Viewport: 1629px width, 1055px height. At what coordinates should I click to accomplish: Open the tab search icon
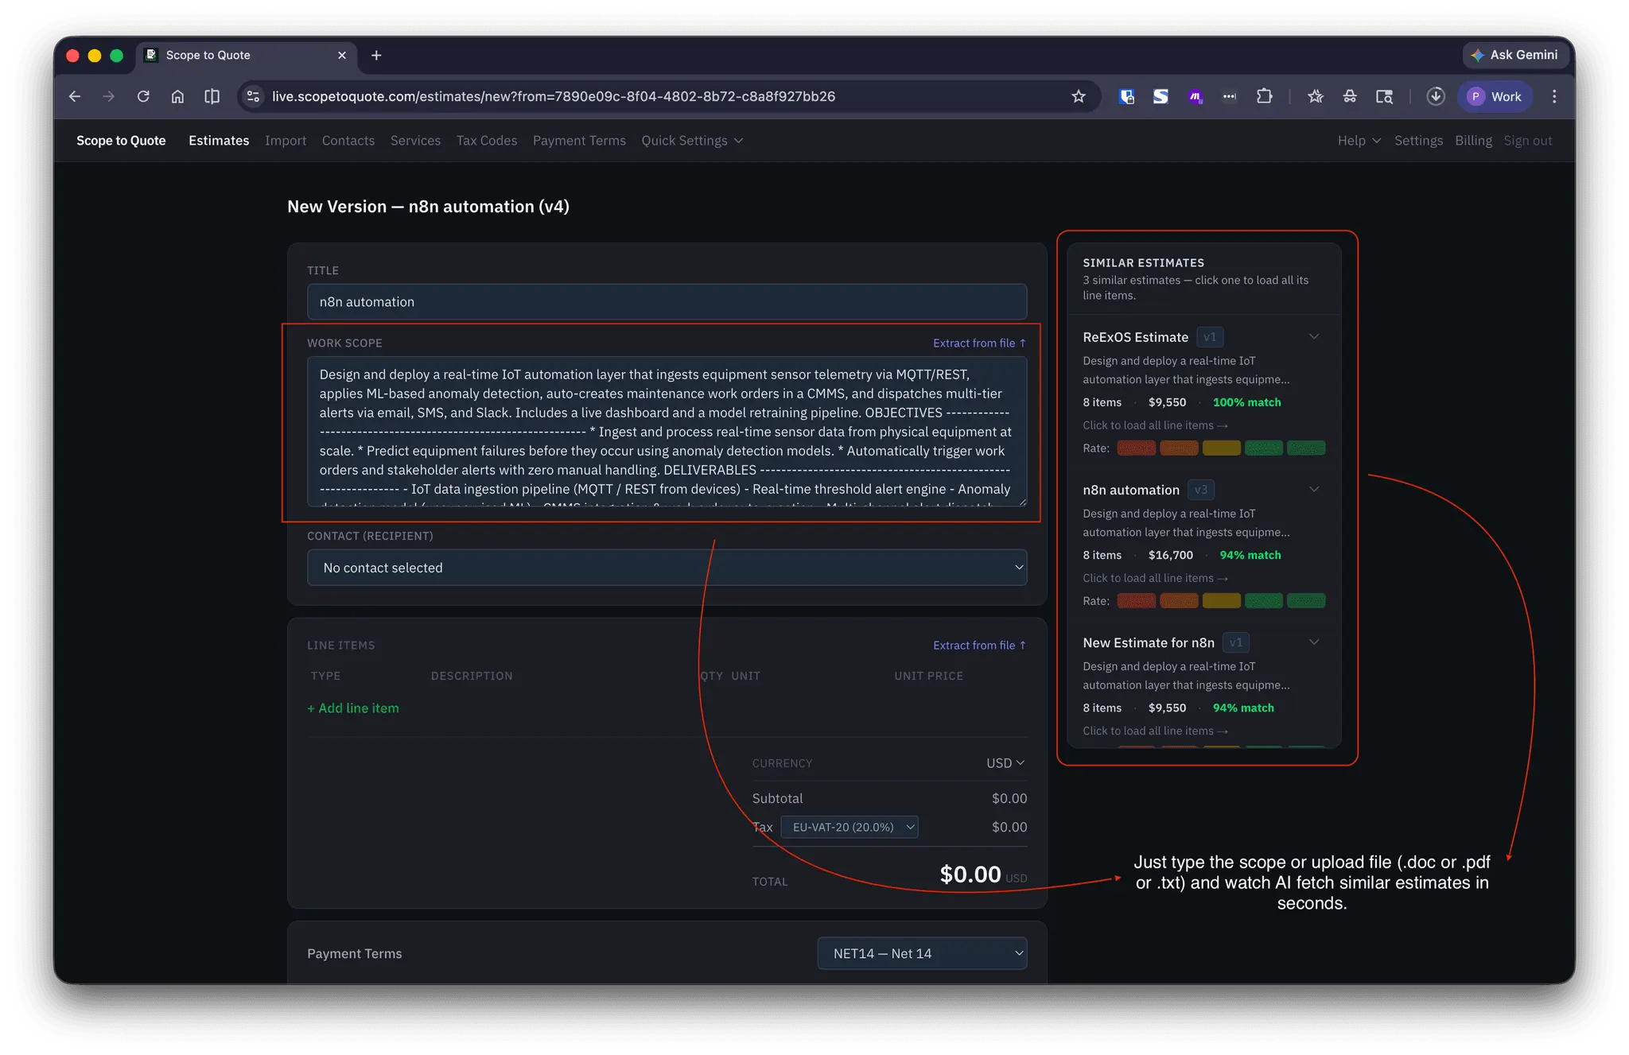pyautogui.click(x=1385, y=96)
